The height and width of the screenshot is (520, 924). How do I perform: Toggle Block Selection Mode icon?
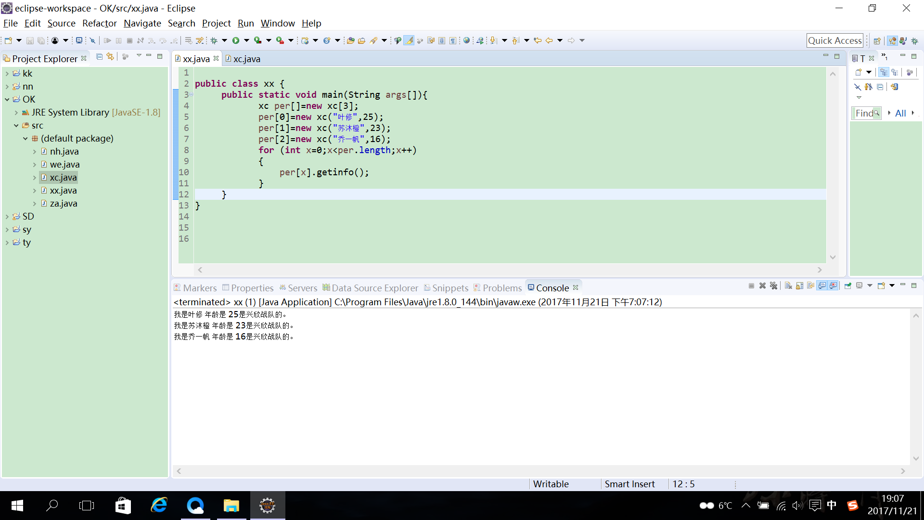442,40
